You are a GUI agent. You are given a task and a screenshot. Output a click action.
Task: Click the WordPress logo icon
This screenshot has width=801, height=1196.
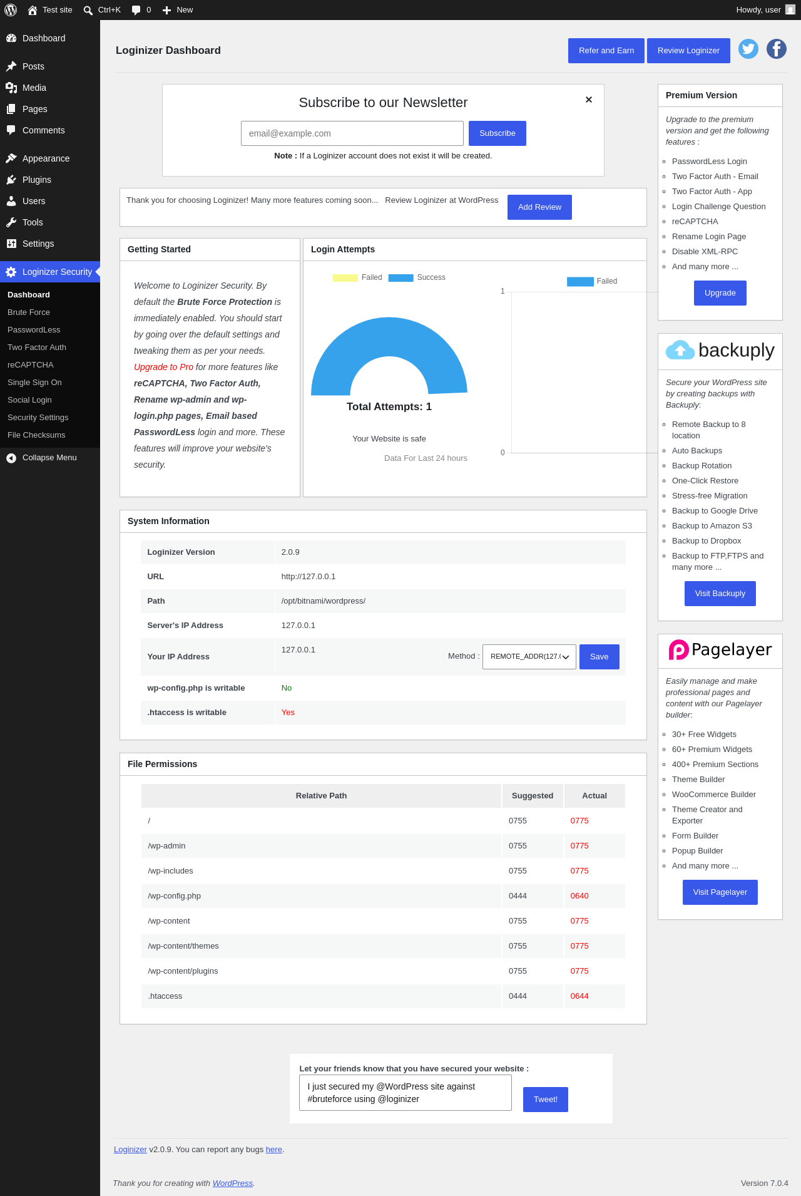(11, 10)
